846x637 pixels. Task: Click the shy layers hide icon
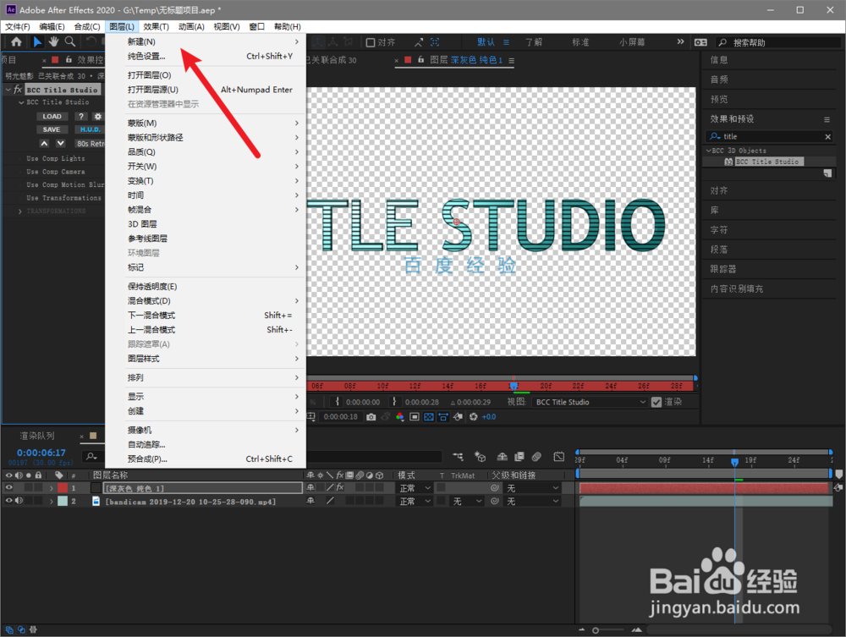(x=502, y=457)
